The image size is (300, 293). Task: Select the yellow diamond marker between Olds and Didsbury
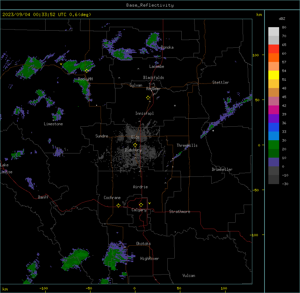135,145
